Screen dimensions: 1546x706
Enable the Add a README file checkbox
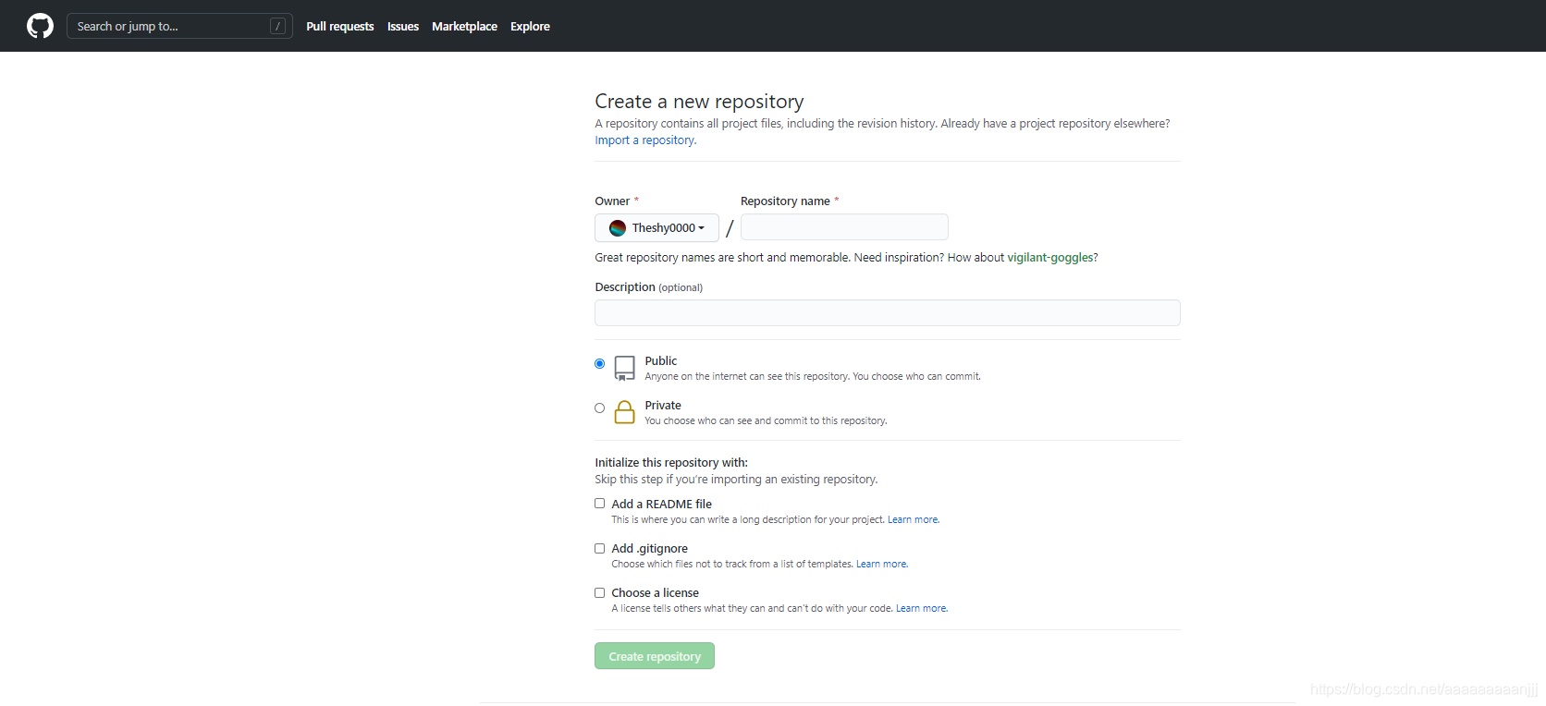599,504
